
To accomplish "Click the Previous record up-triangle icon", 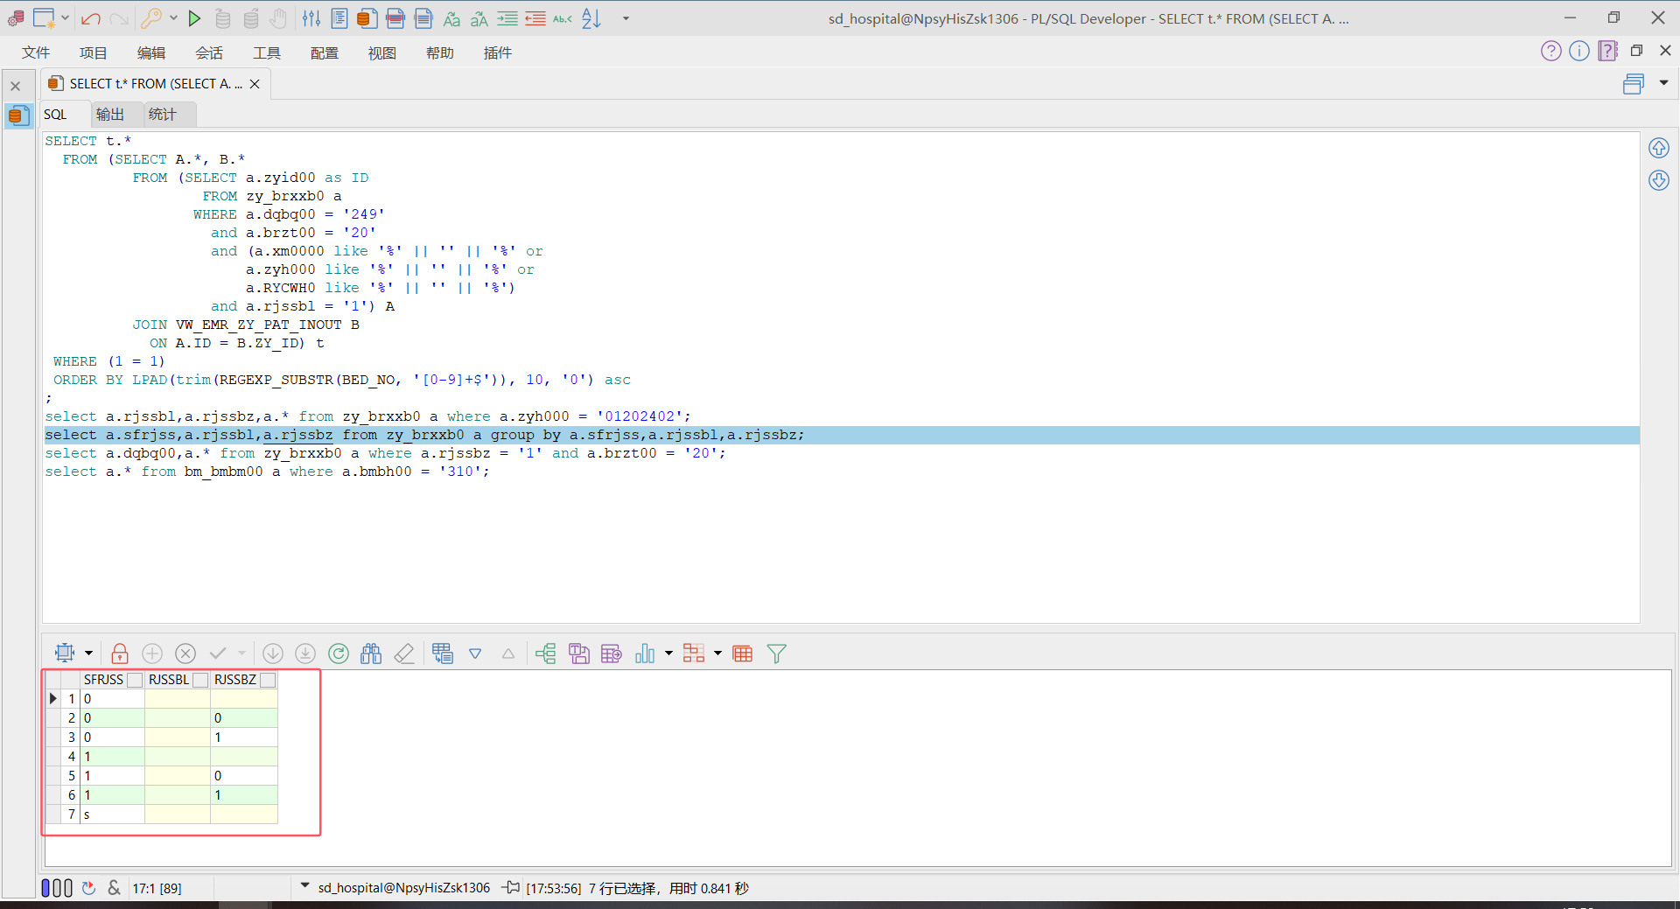I will coord(508,654).
